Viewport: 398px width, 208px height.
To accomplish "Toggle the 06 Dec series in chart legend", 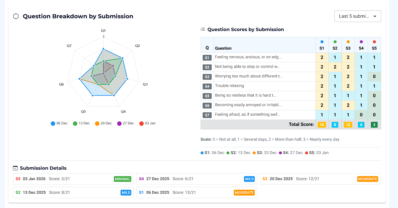I will click(59, 123).
